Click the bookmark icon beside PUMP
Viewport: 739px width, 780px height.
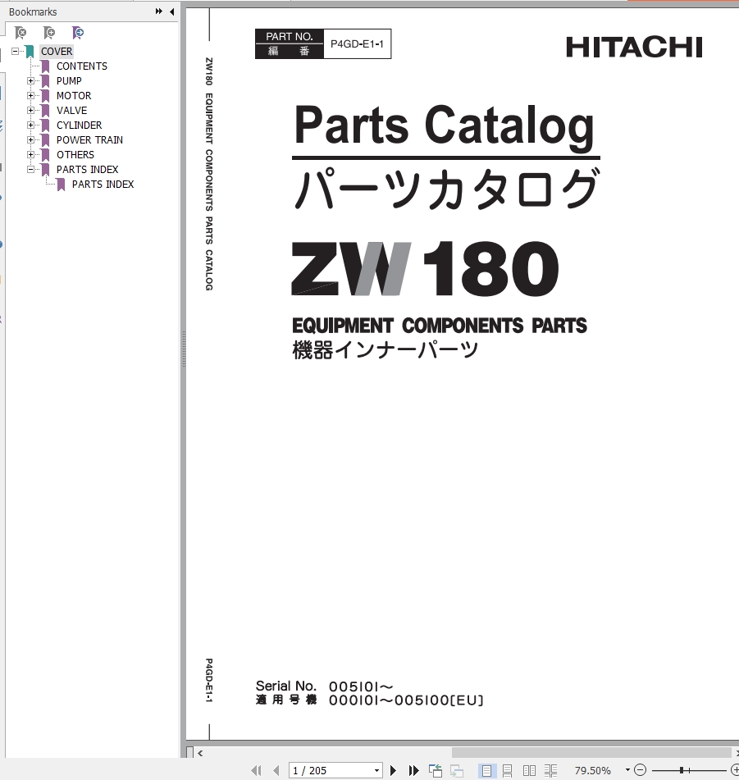pyautogui.click(x=45, y=80)
